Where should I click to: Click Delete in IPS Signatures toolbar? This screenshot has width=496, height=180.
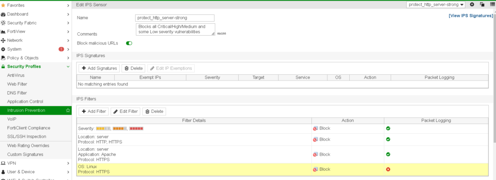[x=134, y=68]
